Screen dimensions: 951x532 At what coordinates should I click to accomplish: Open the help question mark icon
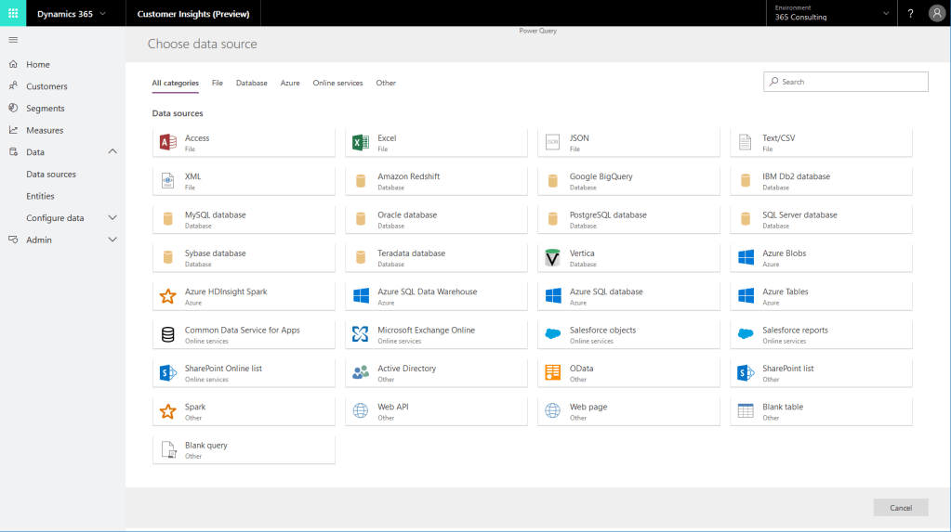910,14
